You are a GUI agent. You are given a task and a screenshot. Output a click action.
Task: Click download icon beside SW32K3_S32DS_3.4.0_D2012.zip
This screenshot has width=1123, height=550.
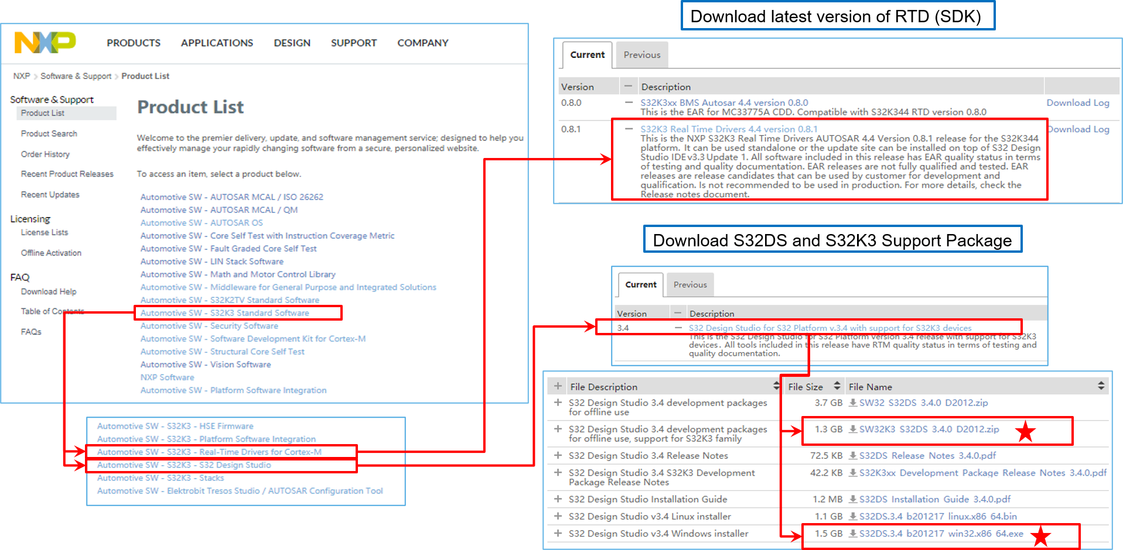tap(853, 429)
